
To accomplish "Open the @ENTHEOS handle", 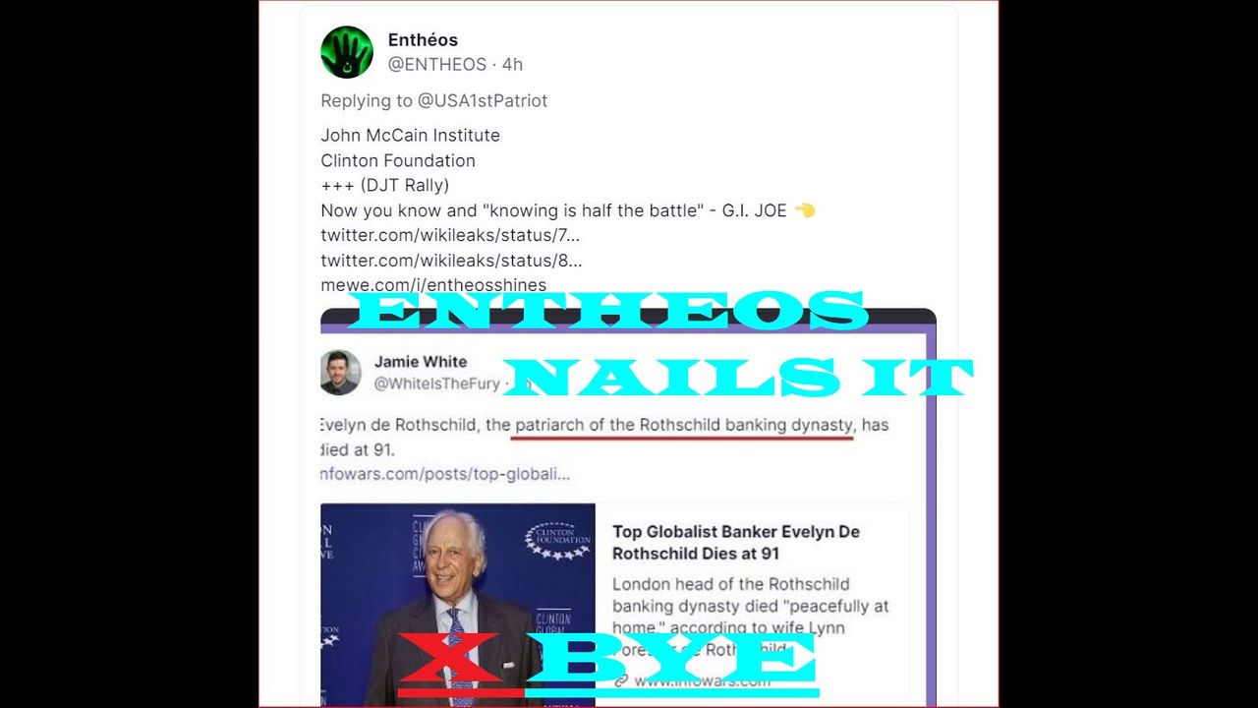I will tap(437, 65).
